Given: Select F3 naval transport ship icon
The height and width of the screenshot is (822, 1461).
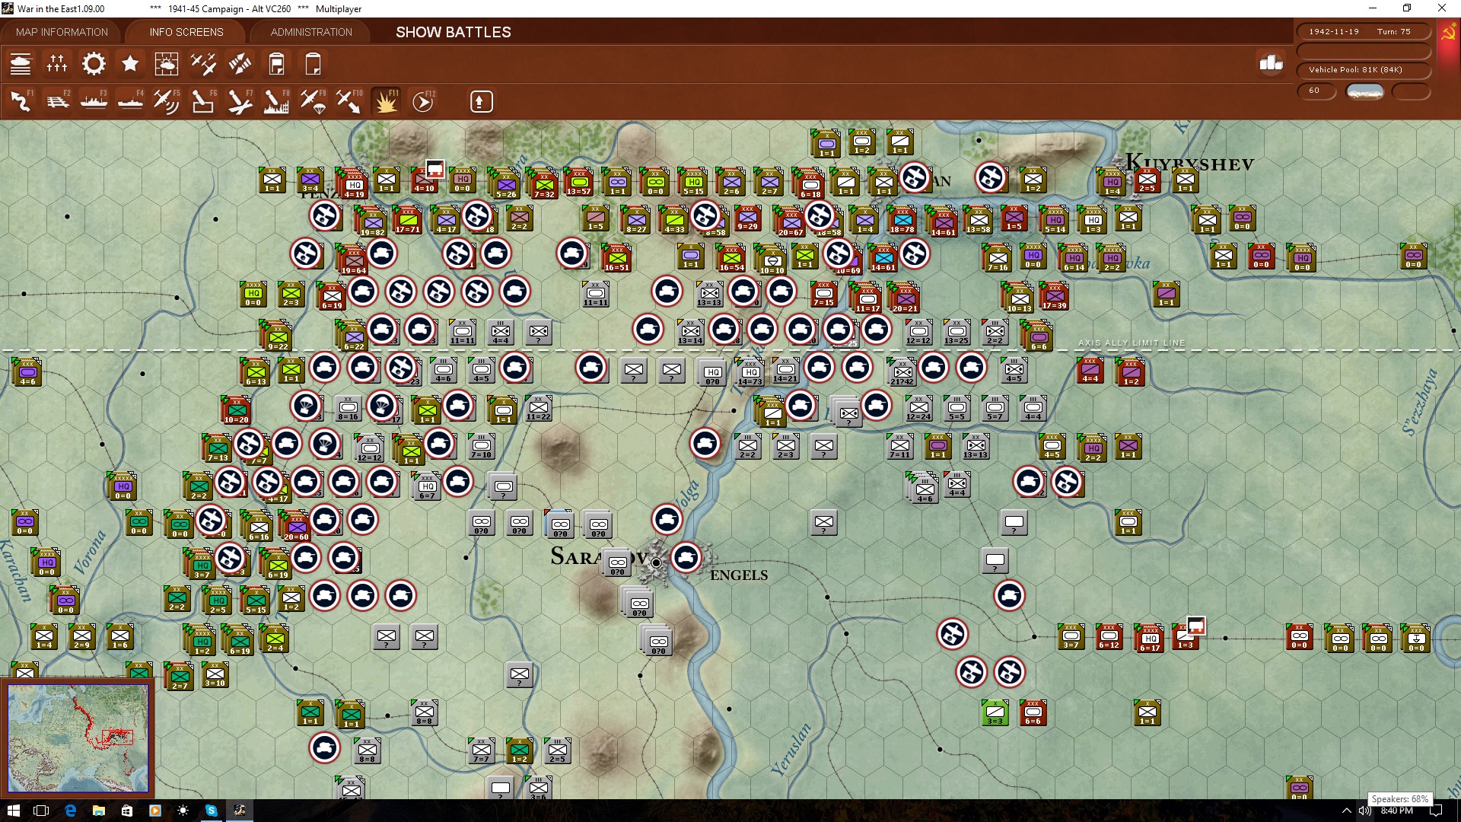Looking at the screenshot, I should coord(94,101).
